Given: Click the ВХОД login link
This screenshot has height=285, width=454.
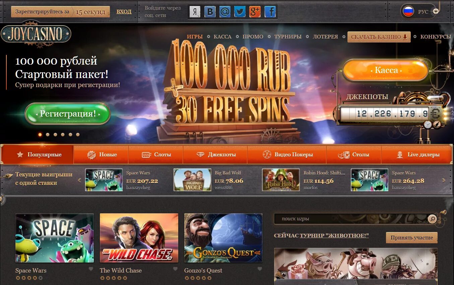Looking at the screenshot, I should tap(124, 12).
